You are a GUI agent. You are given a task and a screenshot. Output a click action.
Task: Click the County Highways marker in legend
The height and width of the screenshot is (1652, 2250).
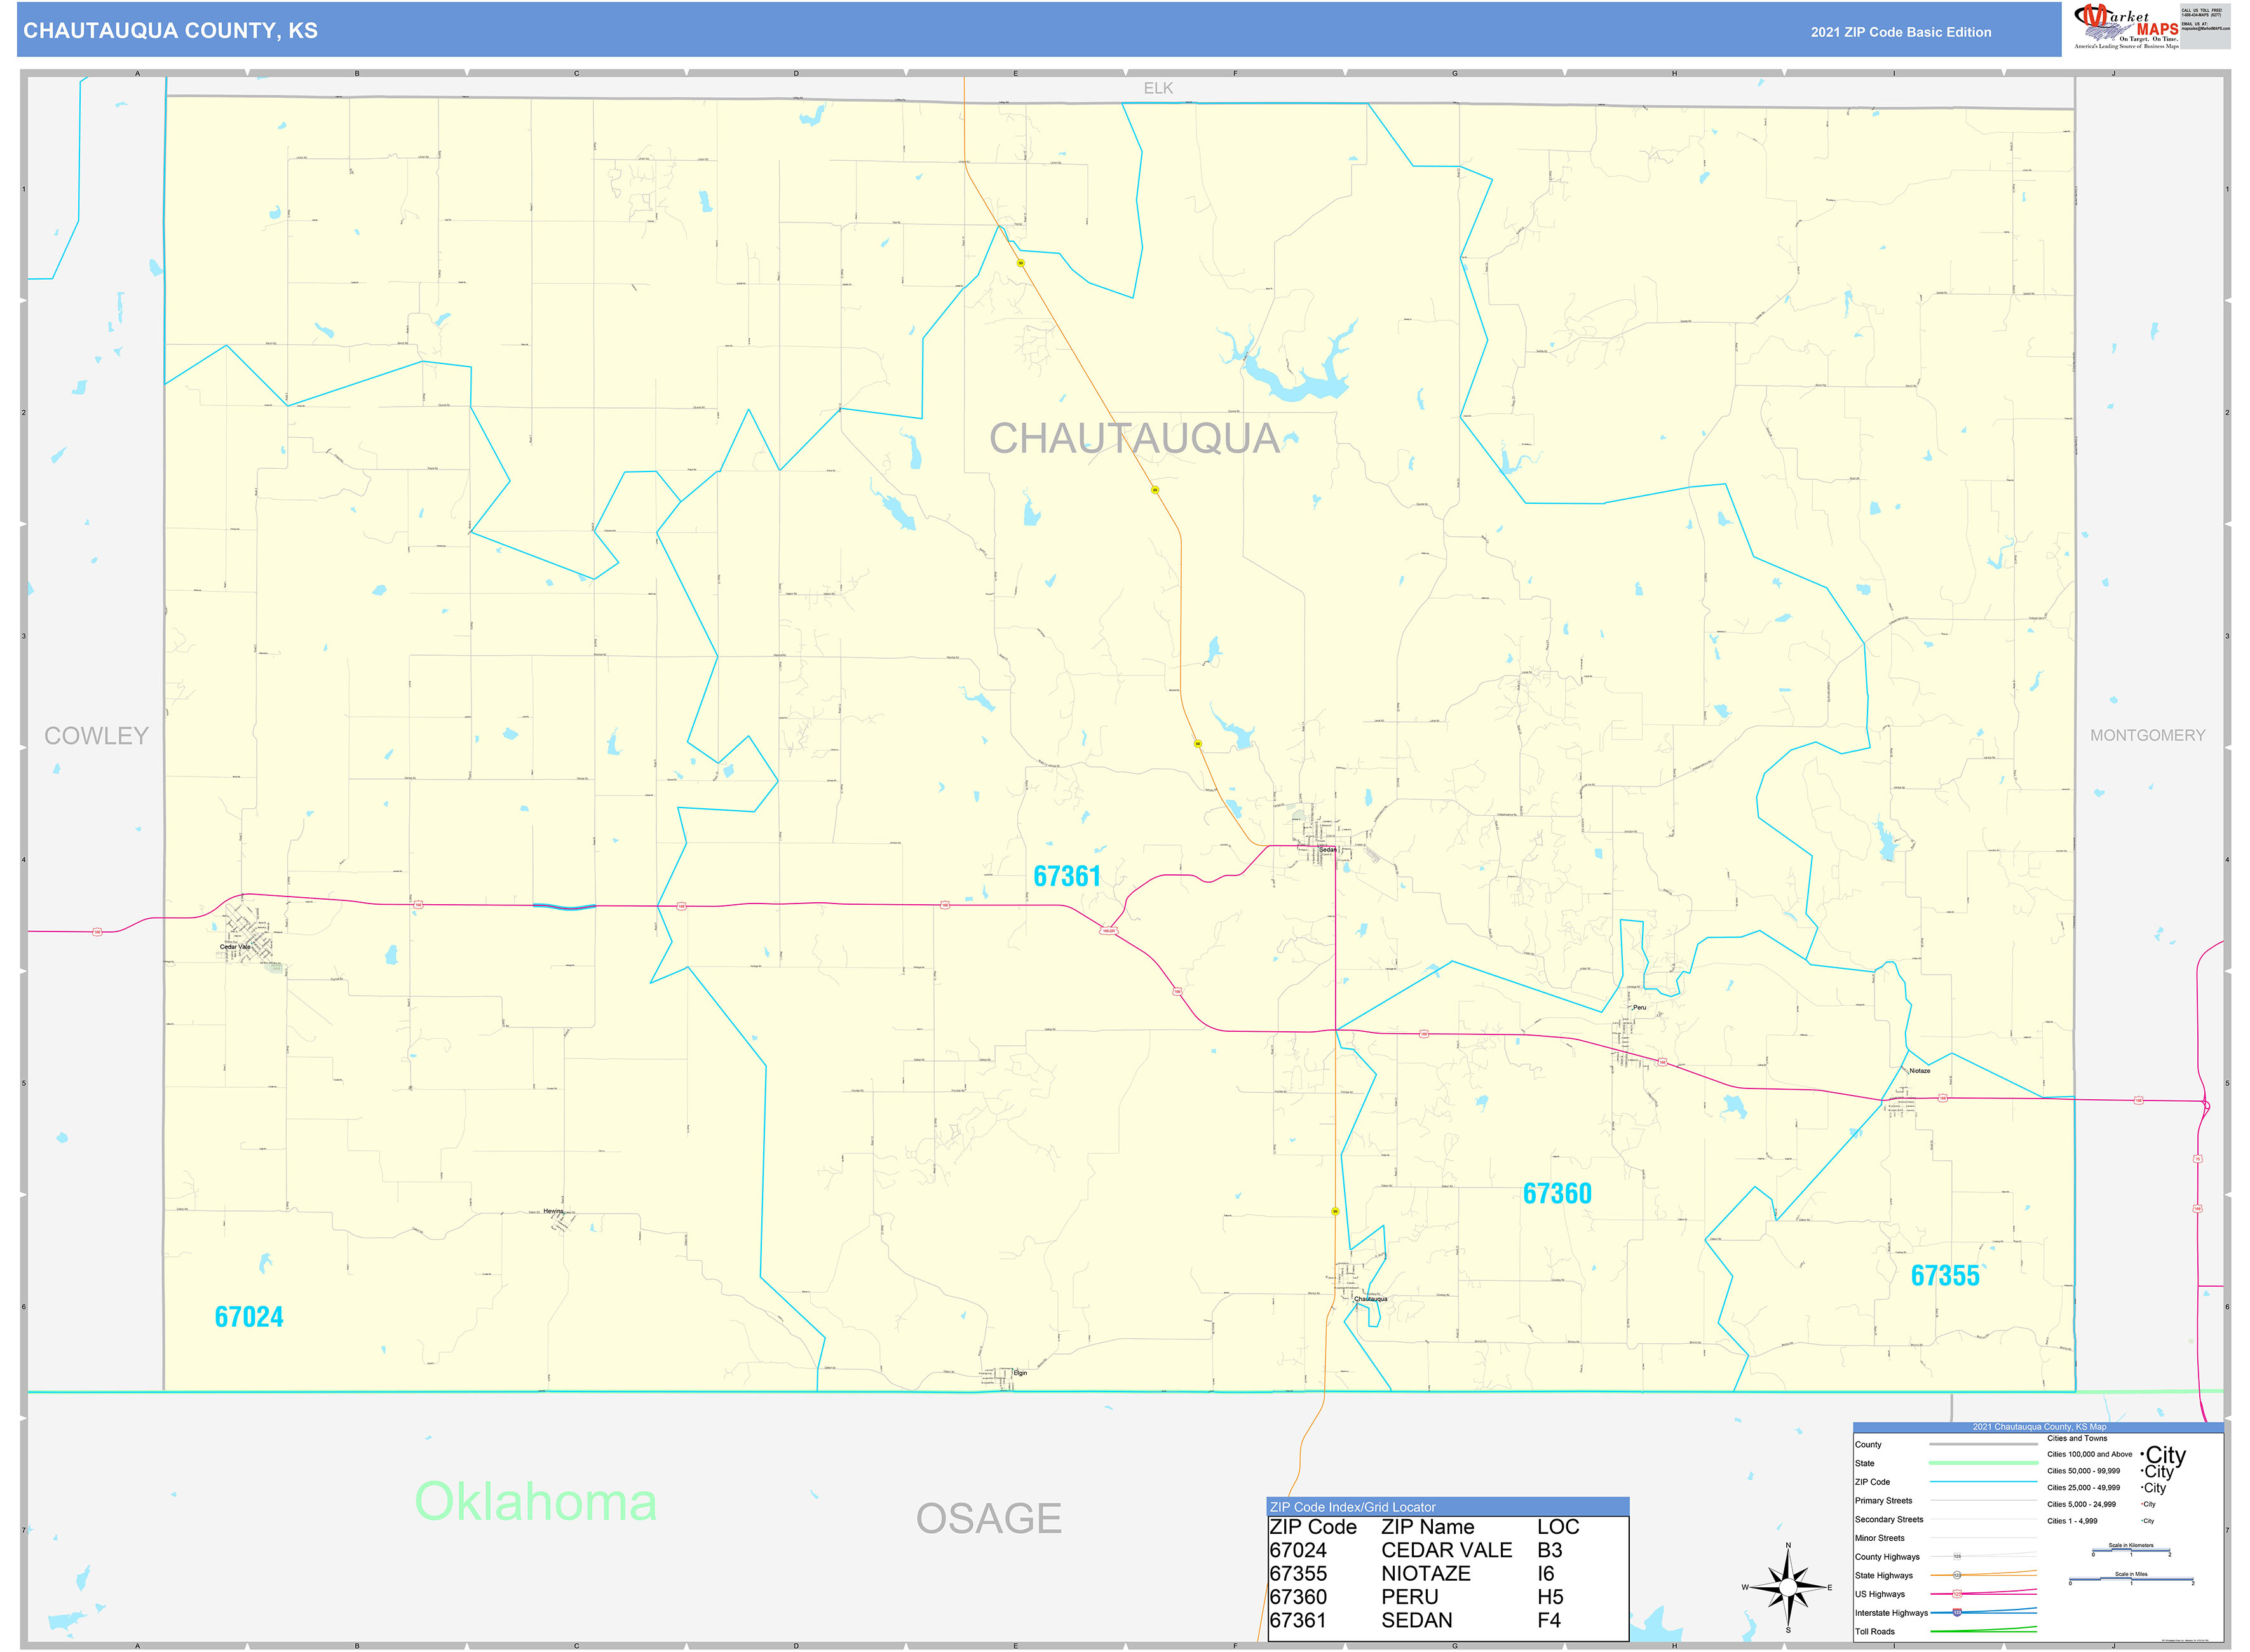point(1957,1556)
